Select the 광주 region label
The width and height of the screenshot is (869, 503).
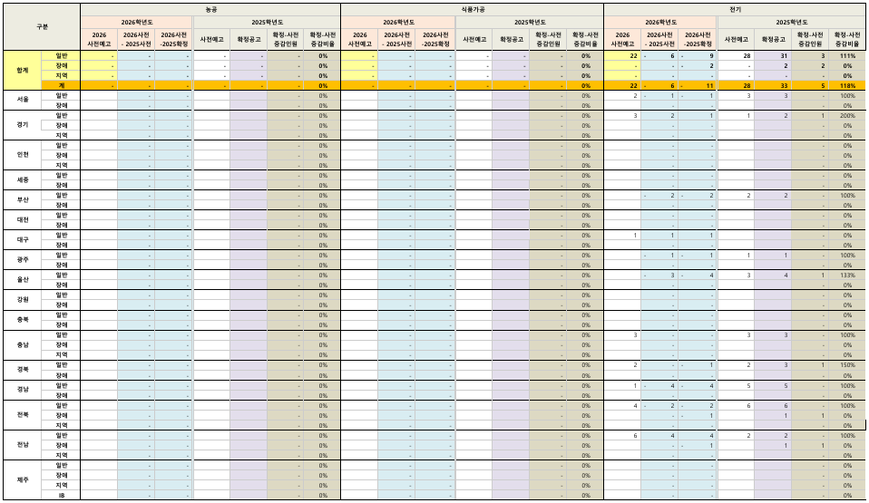pos(22,260)
